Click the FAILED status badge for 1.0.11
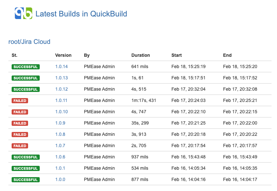 click(x=20, y=101)
